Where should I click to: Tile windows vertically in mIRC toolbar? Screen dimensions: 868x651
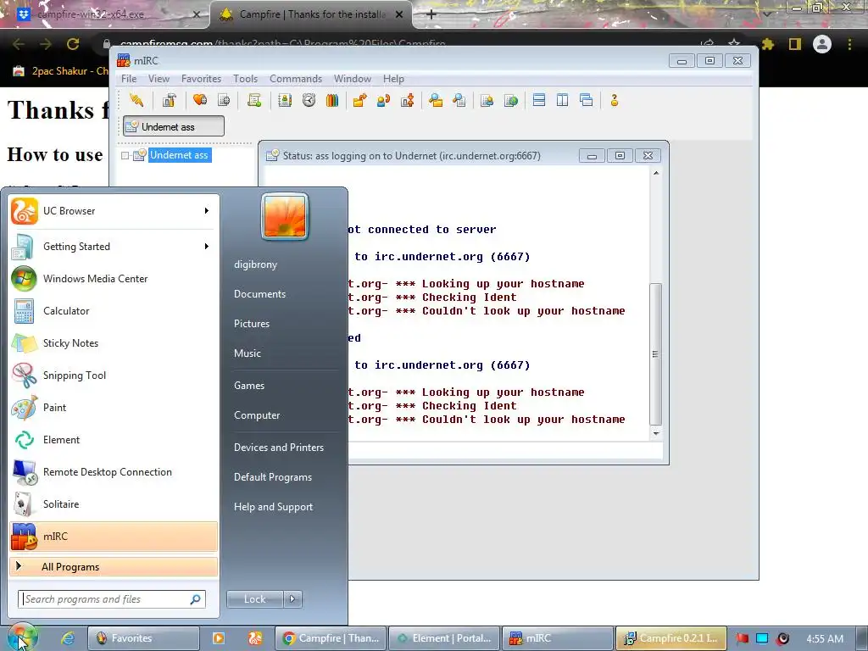tap(563, 100)
